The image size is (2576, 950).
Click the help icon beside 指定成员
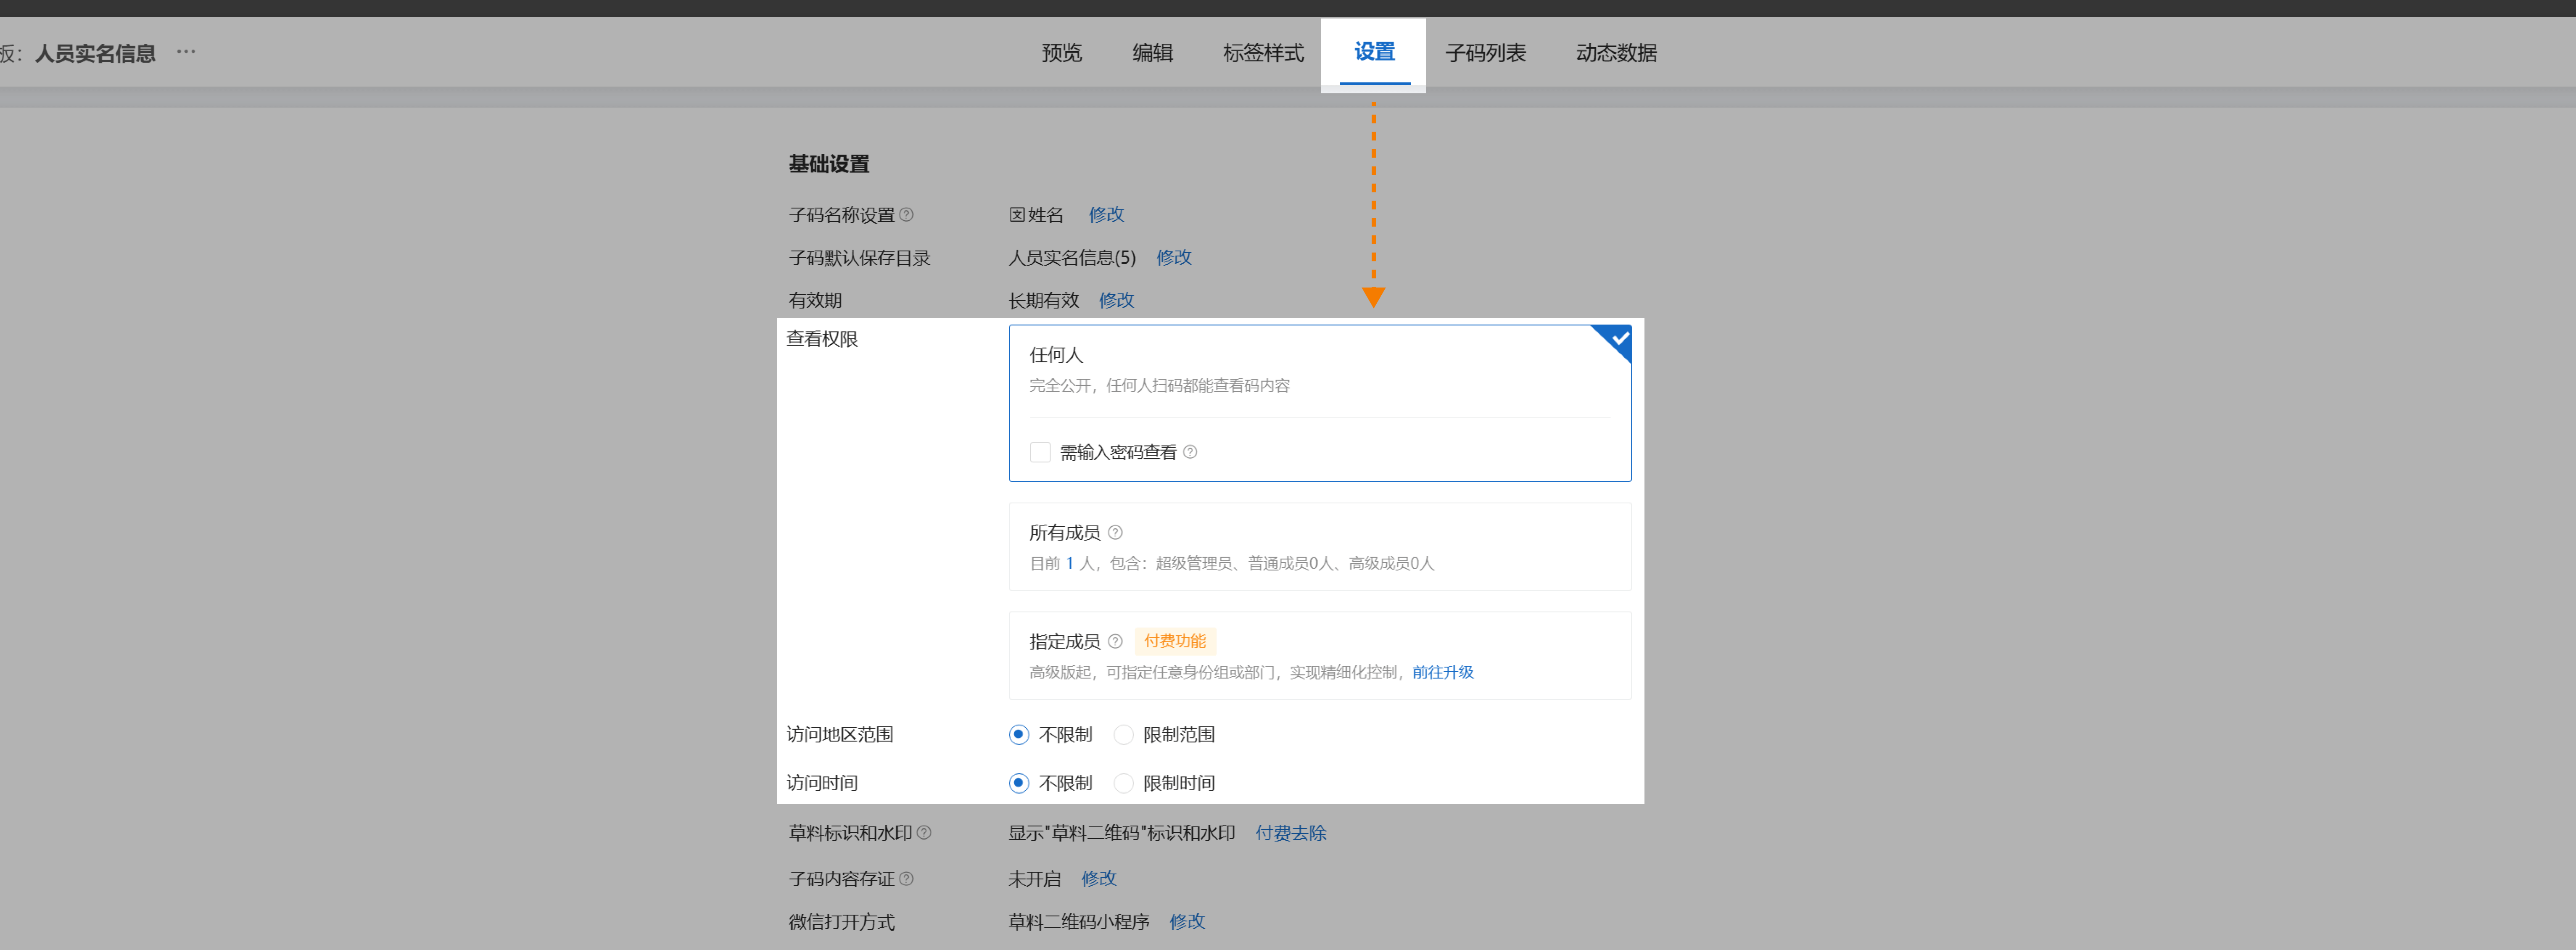coord(1115,641)
